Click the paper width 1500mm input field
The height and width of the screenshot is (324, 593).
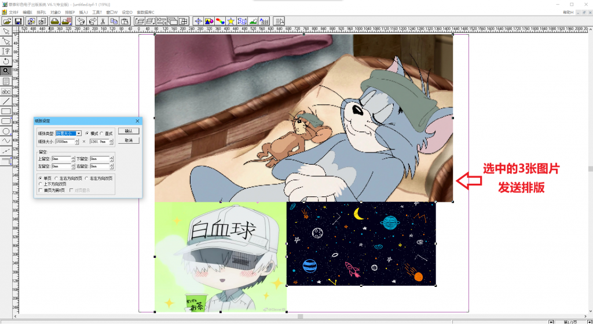click(x=65, y=141)
